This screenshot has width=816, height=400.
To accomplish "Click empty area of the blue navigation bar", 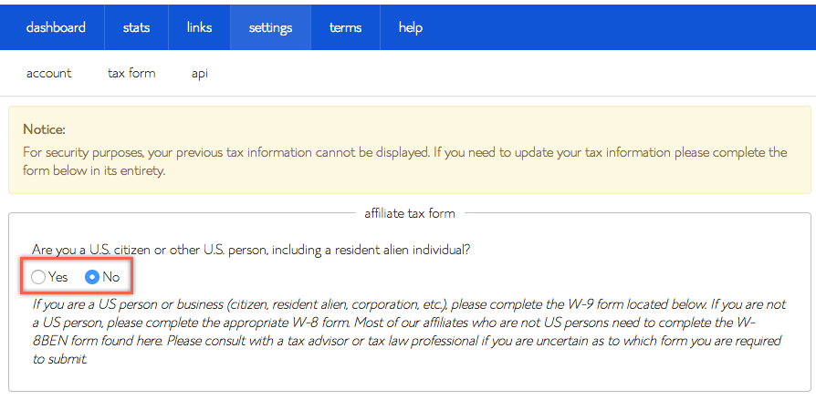I will [621, 27].
